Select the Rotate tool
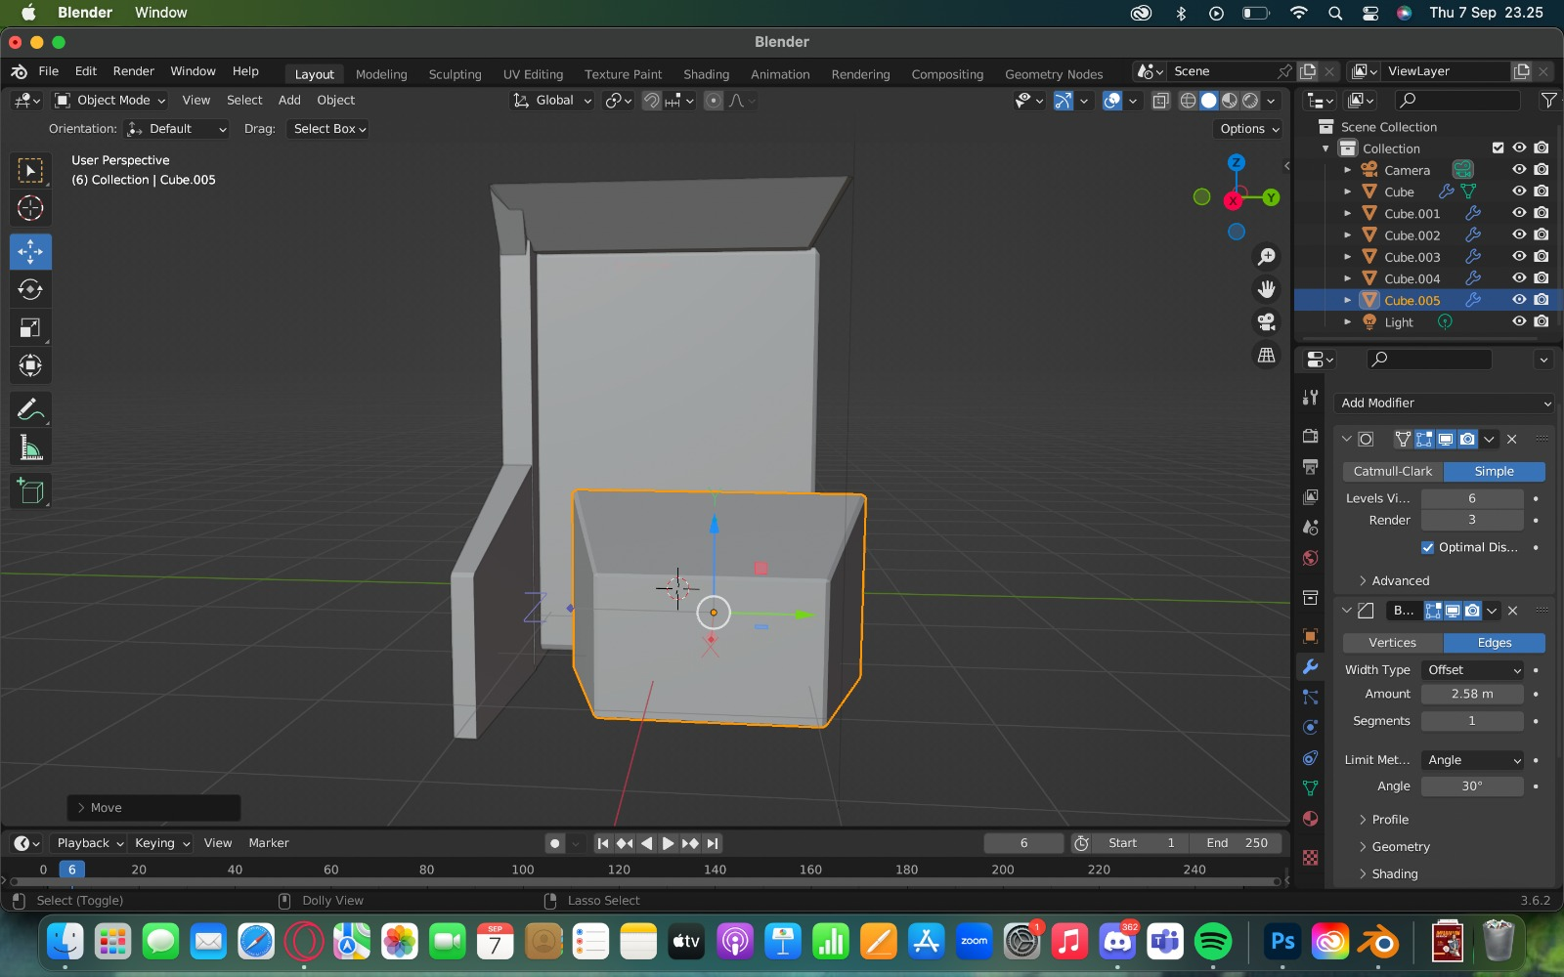Viewport: 1564px width, 977px height. 30,289
